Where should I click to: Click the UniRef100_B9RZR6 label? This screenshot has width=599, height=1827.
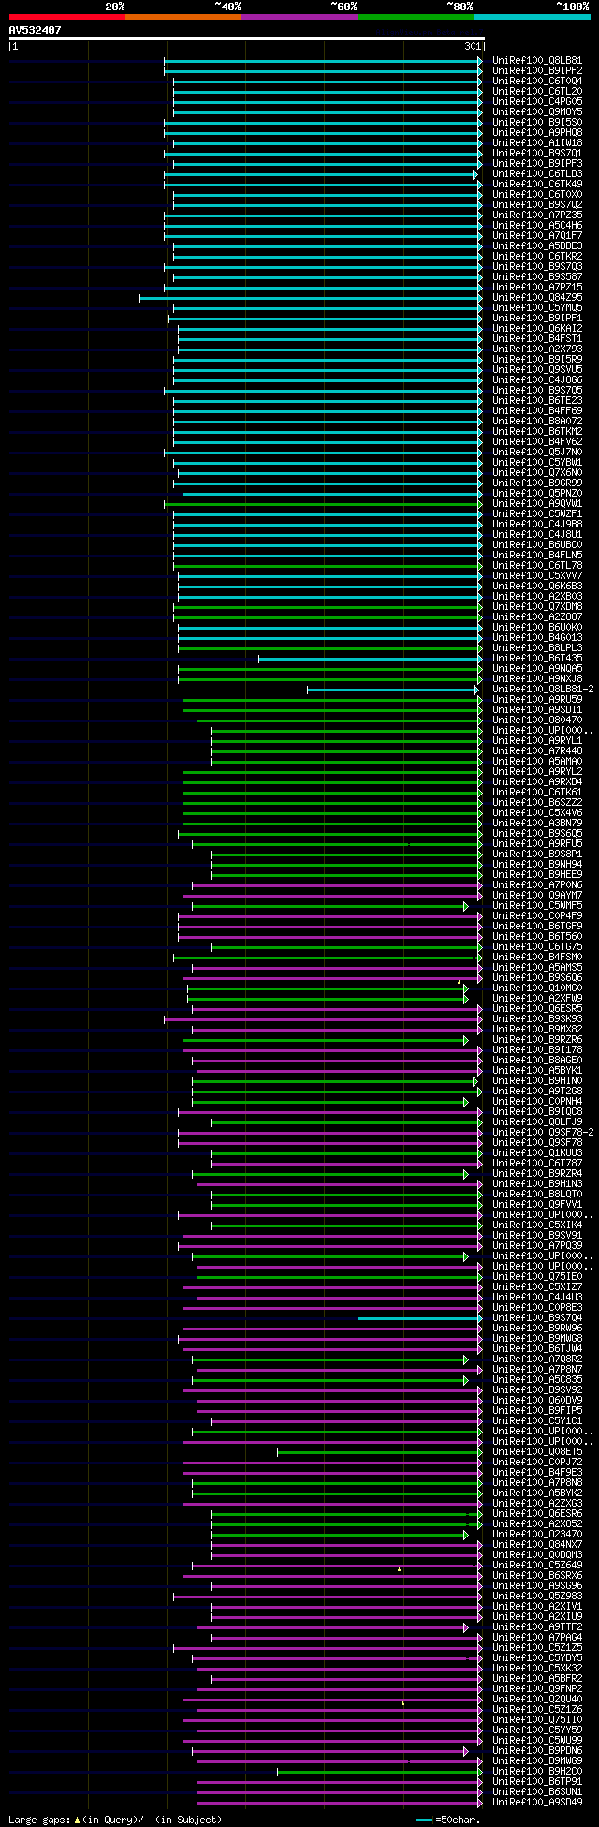coord(537,1039)
